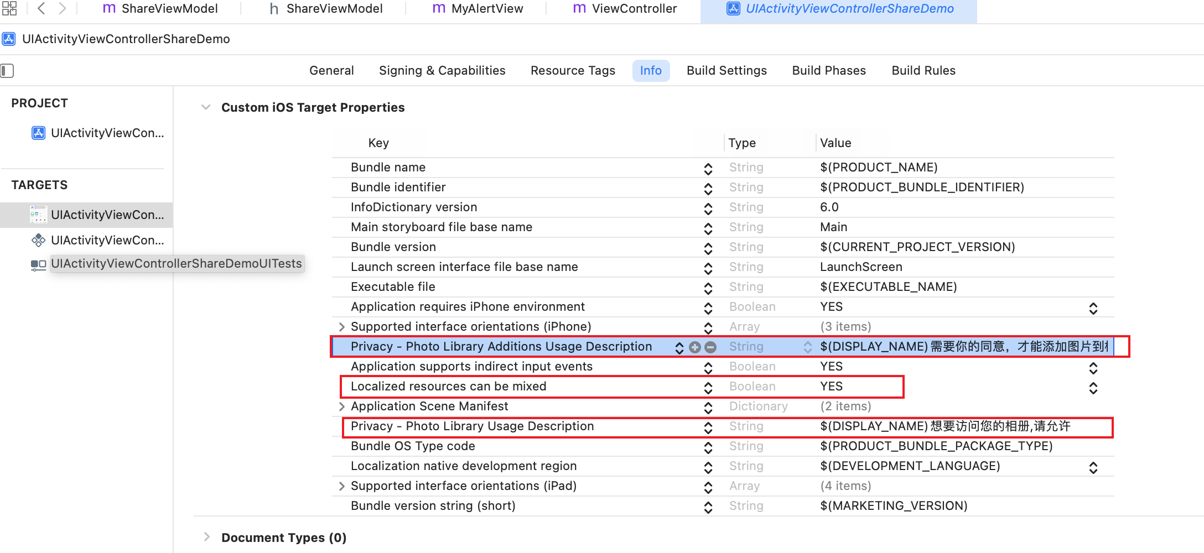
Task: Select the Bundle name key
Action: click(x=388, y=168)
